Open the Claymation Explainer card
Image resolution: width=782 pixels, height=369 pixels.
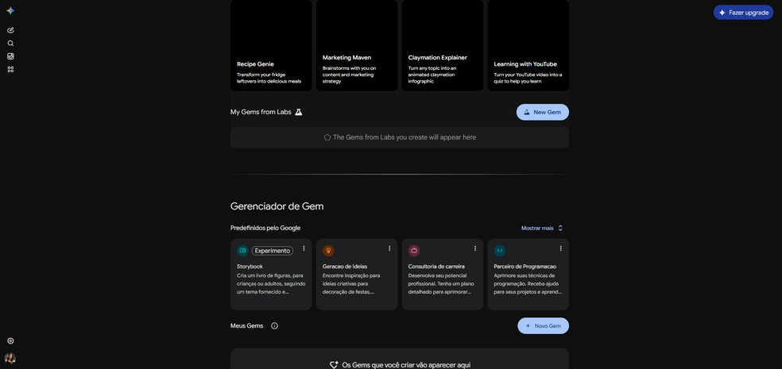443,45
